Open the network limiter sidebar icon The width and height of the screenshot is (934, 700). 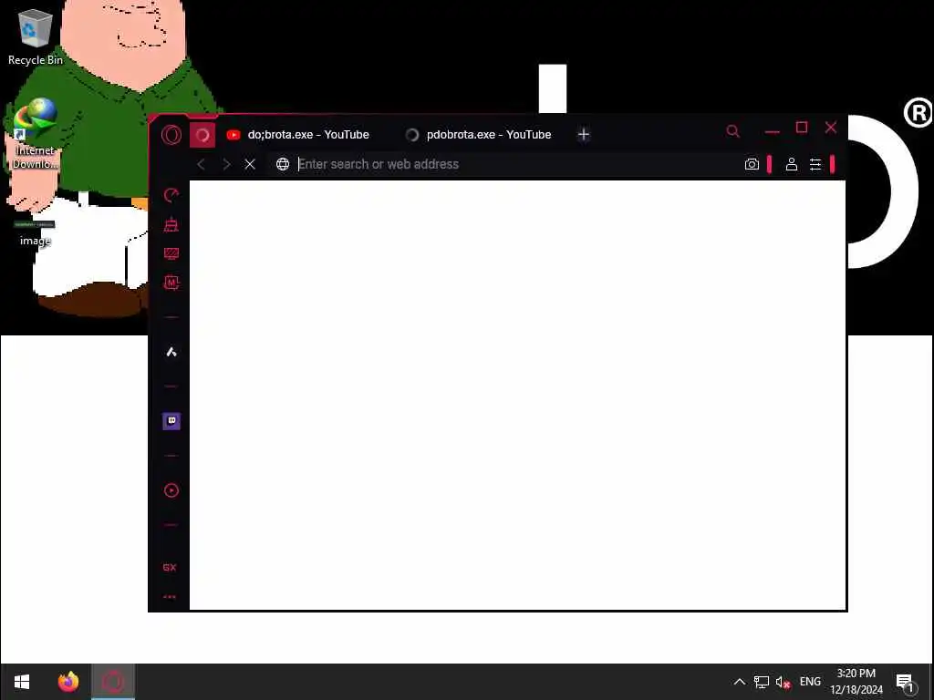tap(171, 254)
